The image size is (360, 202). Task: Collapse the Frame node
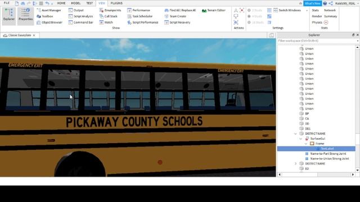[306, 144]
